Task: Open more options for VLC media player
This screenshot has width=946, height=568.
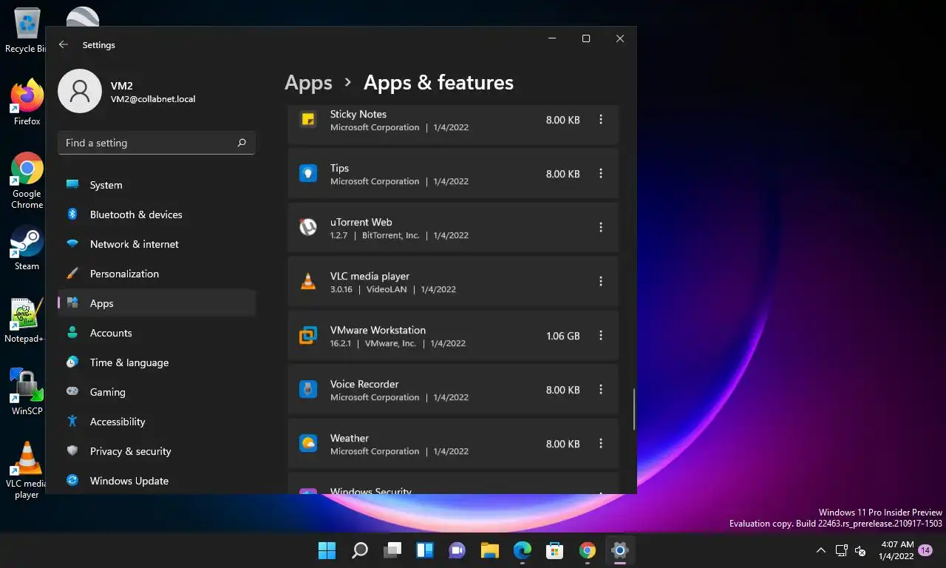Action: pos(601,282)
